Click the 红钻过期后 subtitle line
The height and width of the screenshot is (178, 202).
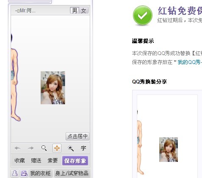(x=180, y=20)
